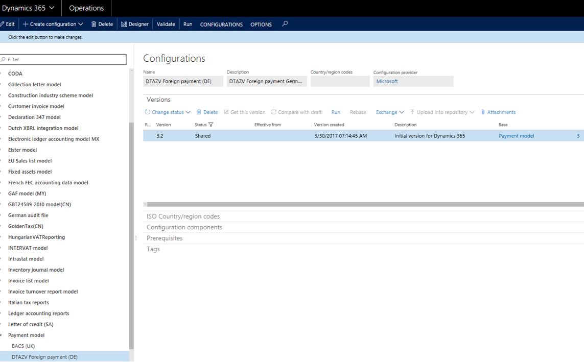Screen dimensions: 584x362
Task: Click the Designer icon in the toolbar
Action: point(124,24)
